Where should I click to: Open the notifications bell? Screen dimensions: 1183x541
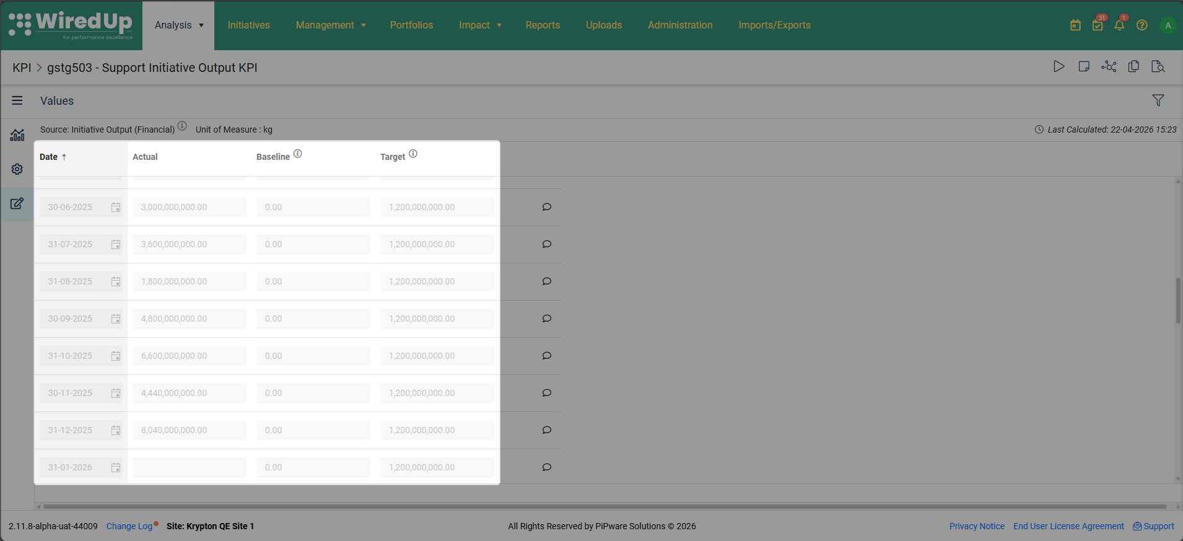click(x=1119, y=25)
